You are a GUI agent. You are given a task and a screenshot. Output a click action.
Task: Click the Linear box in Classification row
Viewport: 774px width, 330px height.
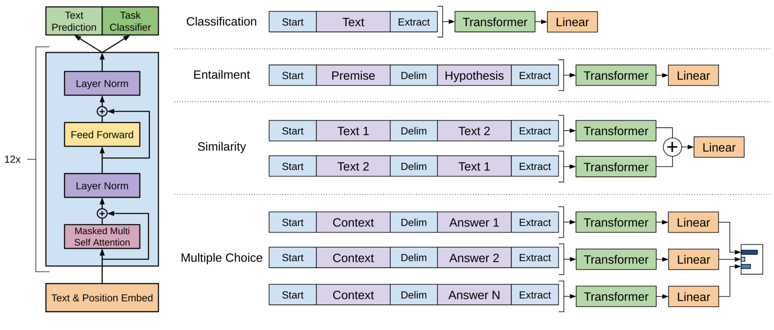pyautogui.click(x=572, y=22)
